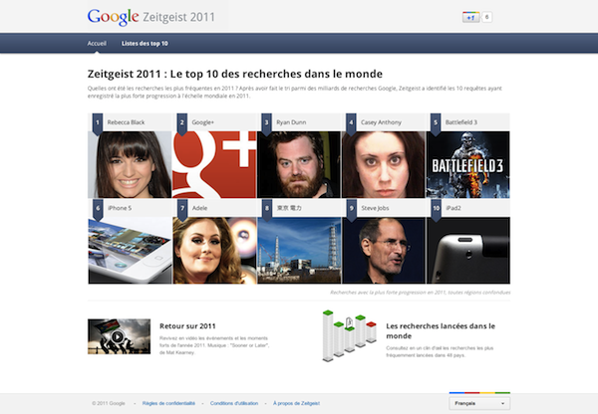The height and width of the screenshot is (414, 598).
Task: Open the Ryan Dunn photo tile
Action: tap(299, 164)
